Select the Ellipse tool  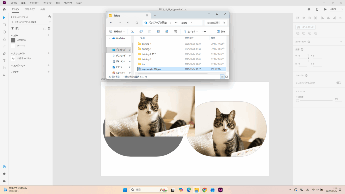4,32
